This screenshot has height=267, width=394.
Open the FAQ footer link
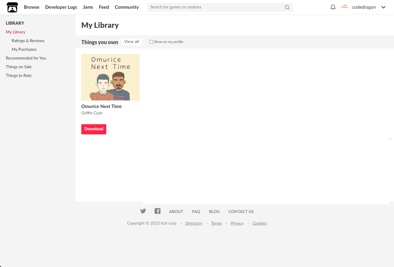point(196,212)
